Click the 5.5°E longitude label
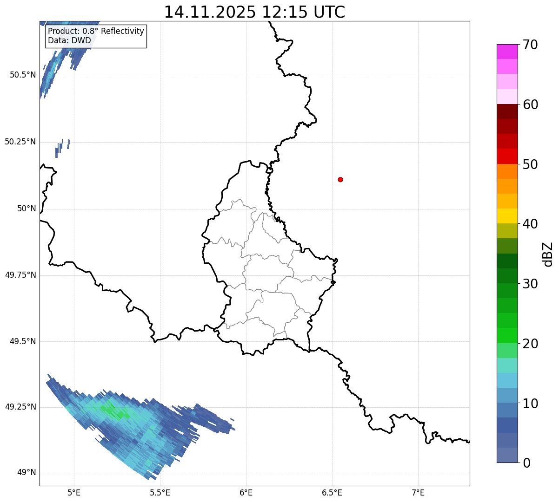Viewport: 559px width, 502px height. pos(160,492)
